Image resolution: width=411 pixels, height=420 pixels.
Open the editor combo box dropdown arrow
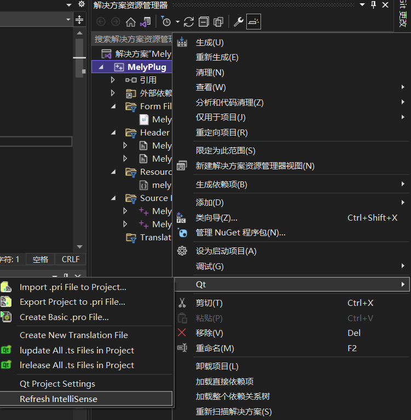point(68,20)
